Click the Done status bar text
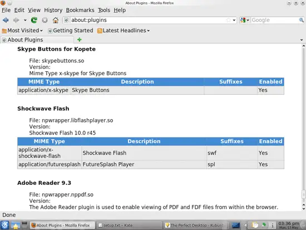The image size is (306, 230). [9, 215]
